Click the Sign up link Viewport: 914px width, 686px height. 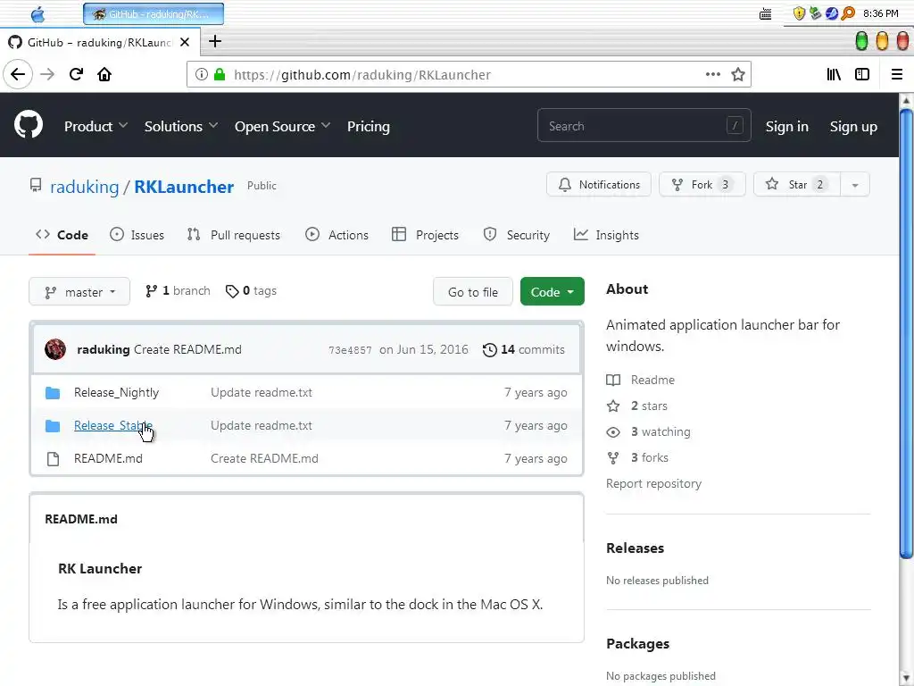click(x=853, y=126)
